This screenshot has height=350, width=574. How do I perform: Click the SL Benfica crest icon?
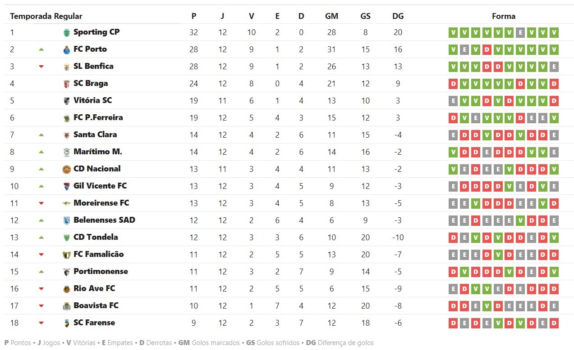click(x=67, y=67)
